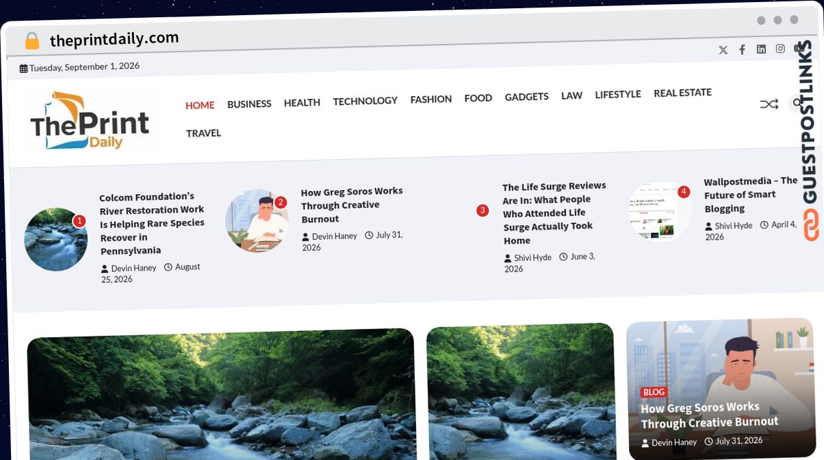Open the REAL ESTATE menu section
Screen dimensions: 824x460
coord(683,93)
